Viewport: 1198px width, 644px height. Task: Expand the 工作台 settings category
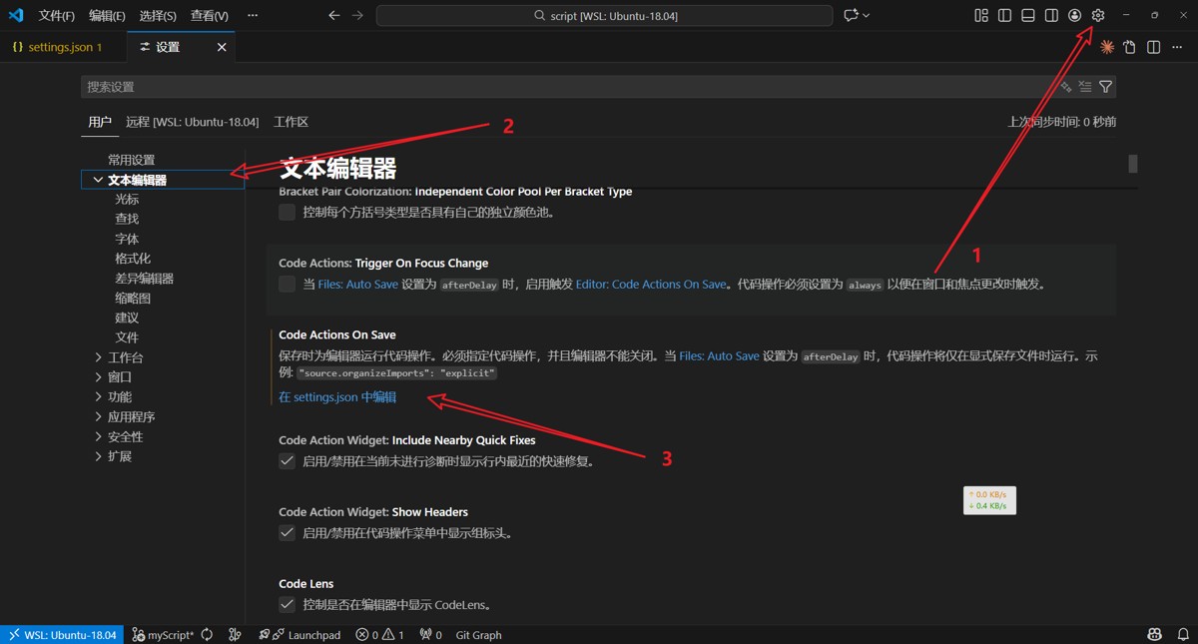point(98,357)
